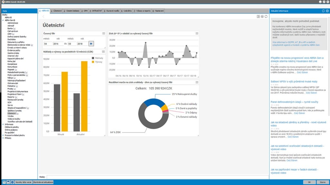Click the home icon in bottom bar

point(8,182)
